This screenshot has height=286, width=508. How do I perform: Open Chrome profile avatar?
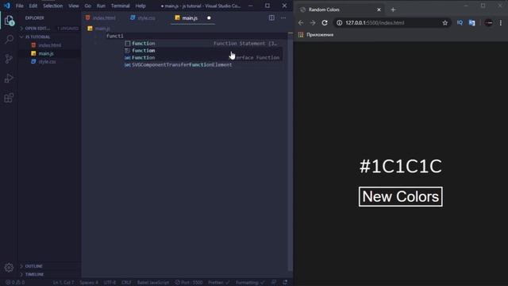(489, 23)
